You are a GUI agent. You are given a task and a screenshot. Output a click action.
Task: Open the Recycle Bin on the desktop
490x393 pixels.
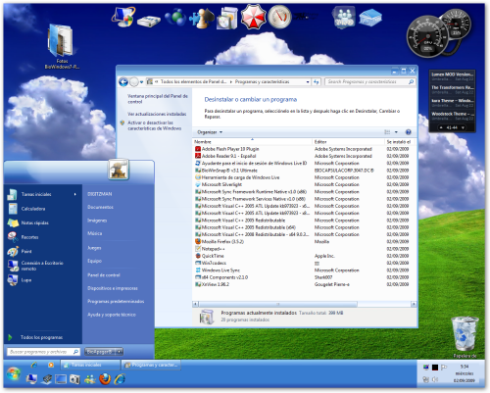coord(465,337)
